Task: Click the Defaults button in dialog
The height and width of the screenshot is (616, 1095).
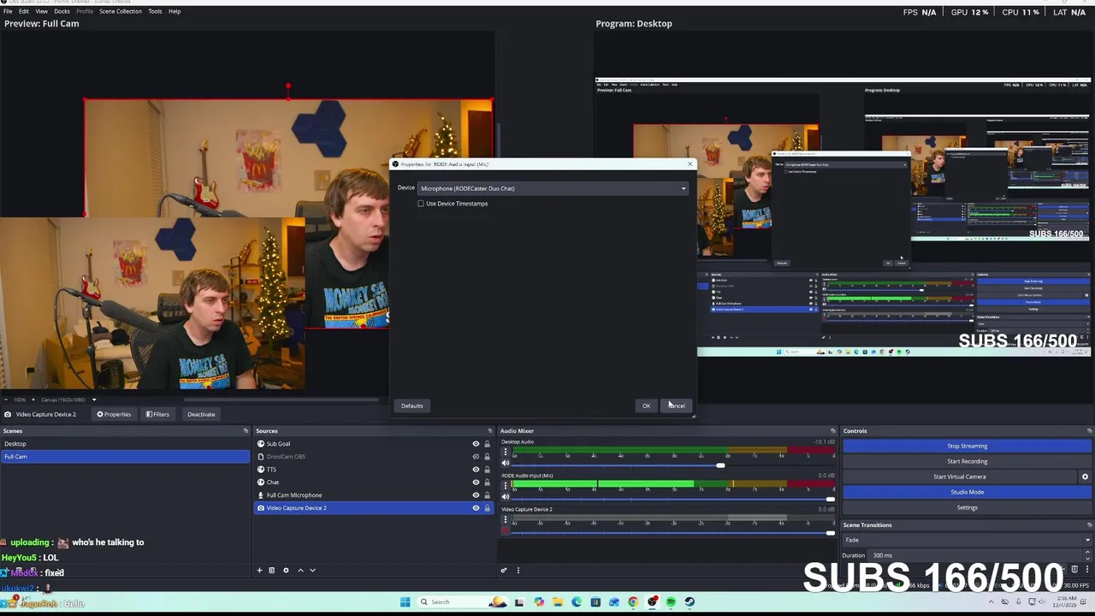Action: coord(412,406)
